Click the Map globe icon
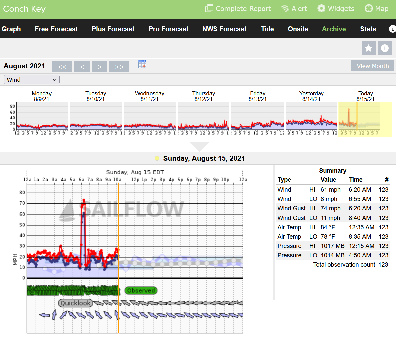Screen dimensions: 396x341 369,9
